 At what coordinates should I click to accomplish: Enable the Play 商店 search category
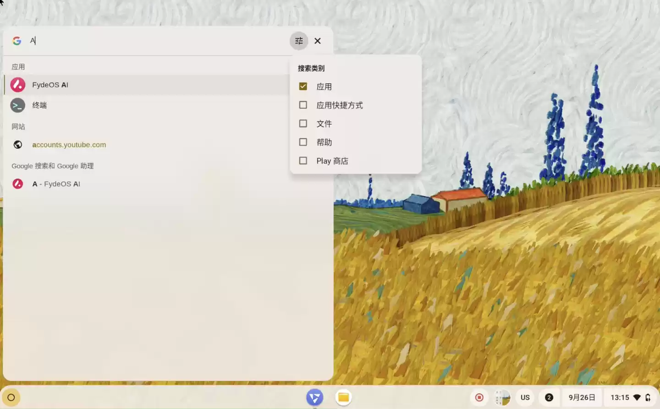click(x=303, y=161)
